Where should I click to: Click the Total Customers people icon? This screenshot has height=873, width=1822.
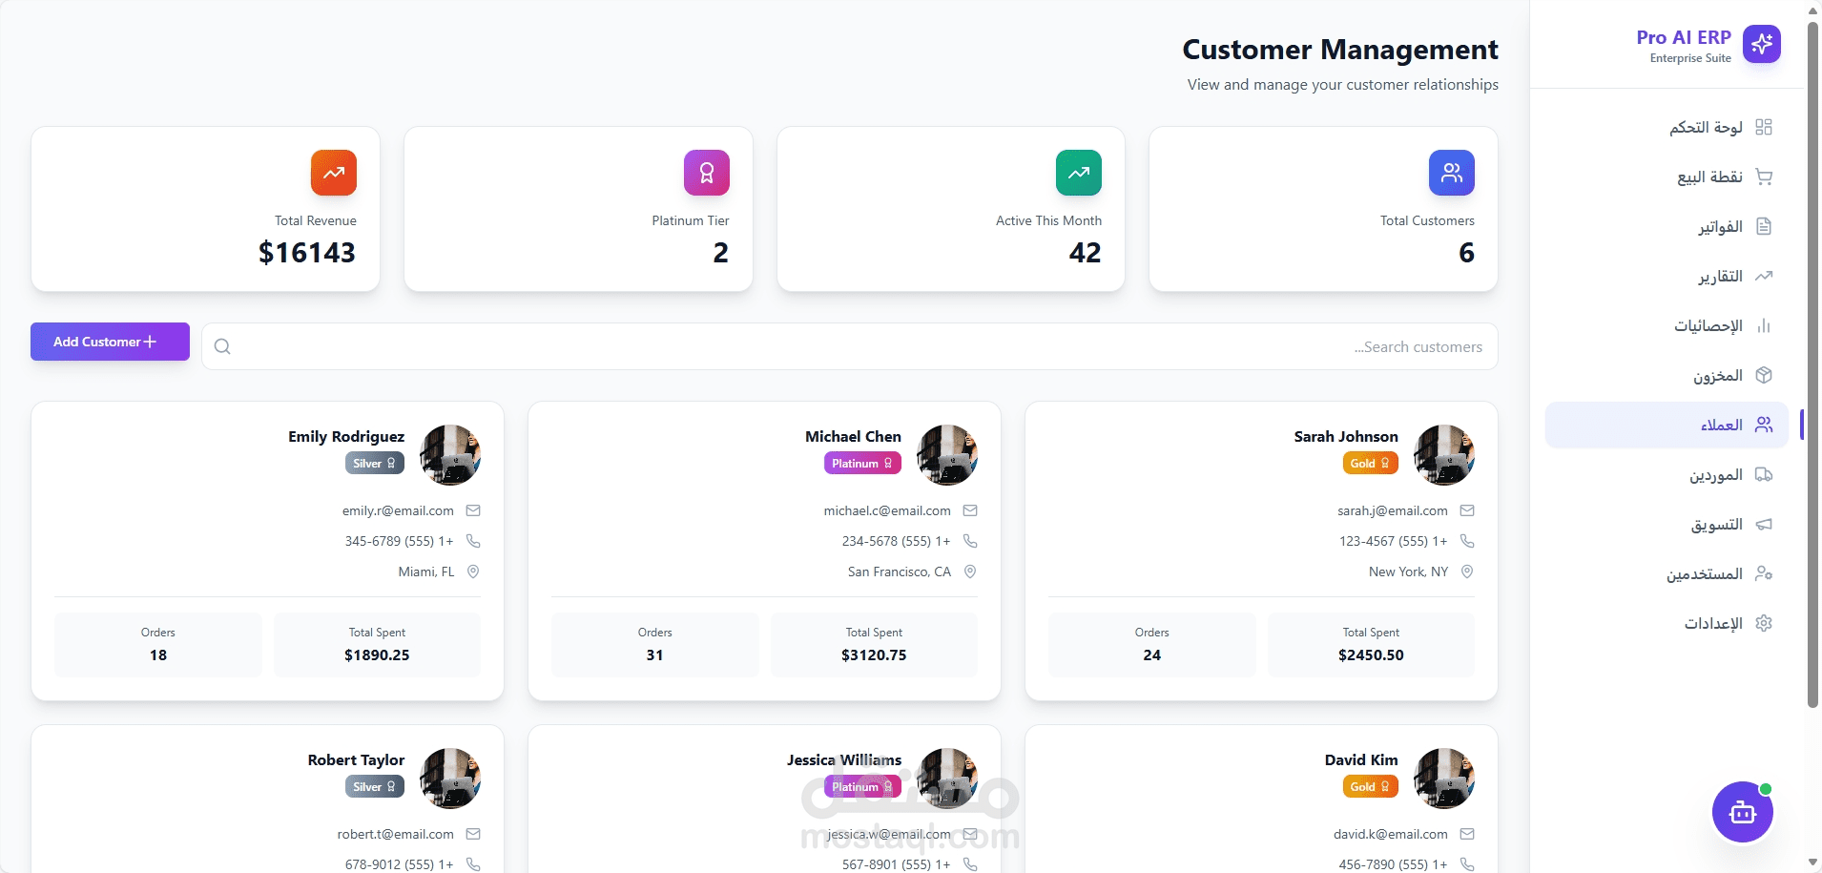1451,173
